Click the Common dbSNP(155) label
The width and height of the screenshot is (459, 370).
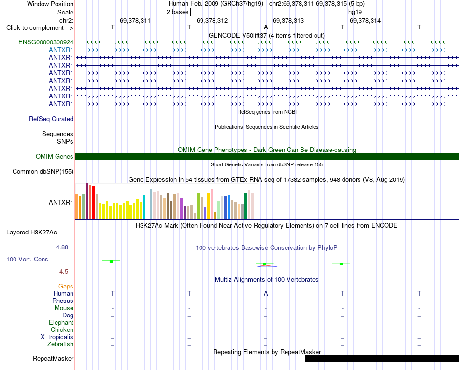pos(43,172)
